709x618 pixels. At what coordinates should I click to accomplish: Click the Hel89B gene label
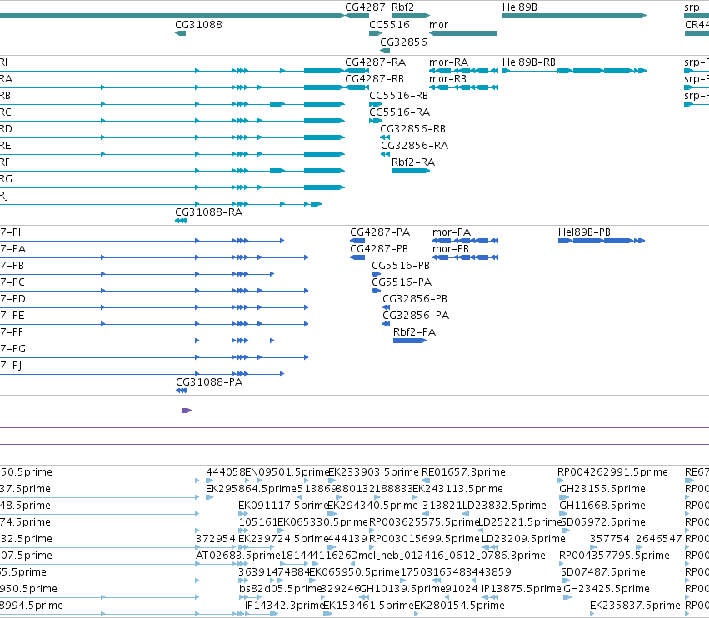[x=520, y=7]
